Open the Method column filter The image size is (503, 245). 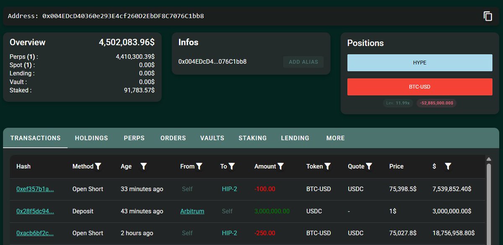tap(98, 166)
